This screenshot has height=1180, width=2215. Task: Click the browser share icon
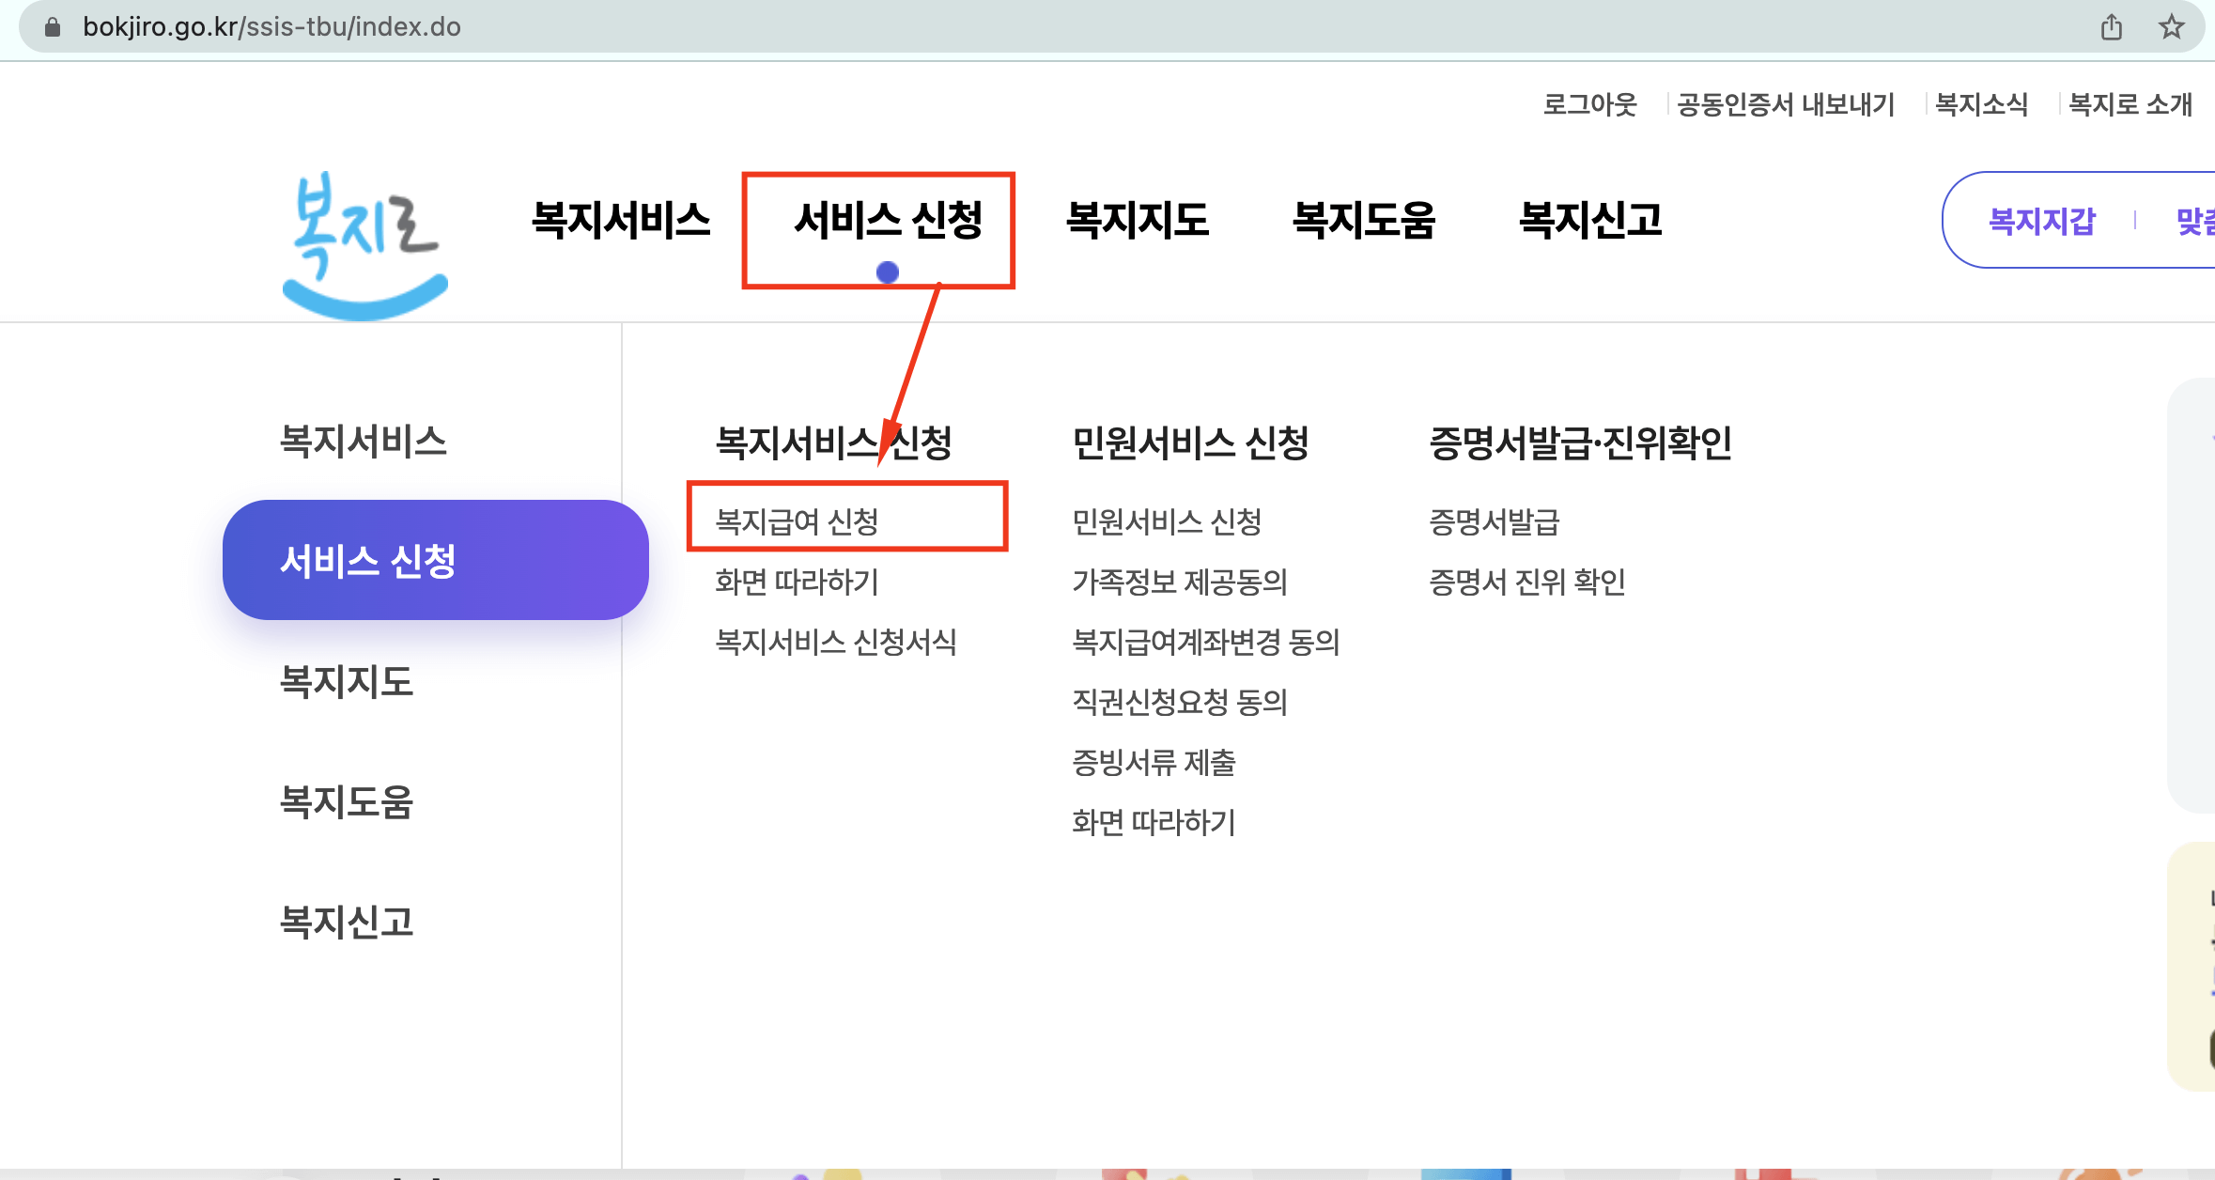click(x=2110, y=27)
